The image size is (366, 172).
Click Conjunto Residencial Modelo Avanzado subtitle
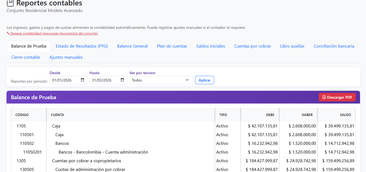pos(44,11)
